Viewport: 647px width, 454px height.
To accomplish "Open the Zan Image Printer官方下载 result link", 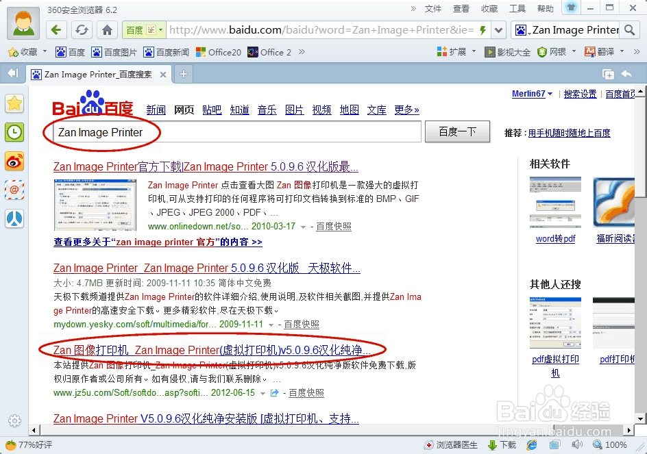I will [206, 166].
